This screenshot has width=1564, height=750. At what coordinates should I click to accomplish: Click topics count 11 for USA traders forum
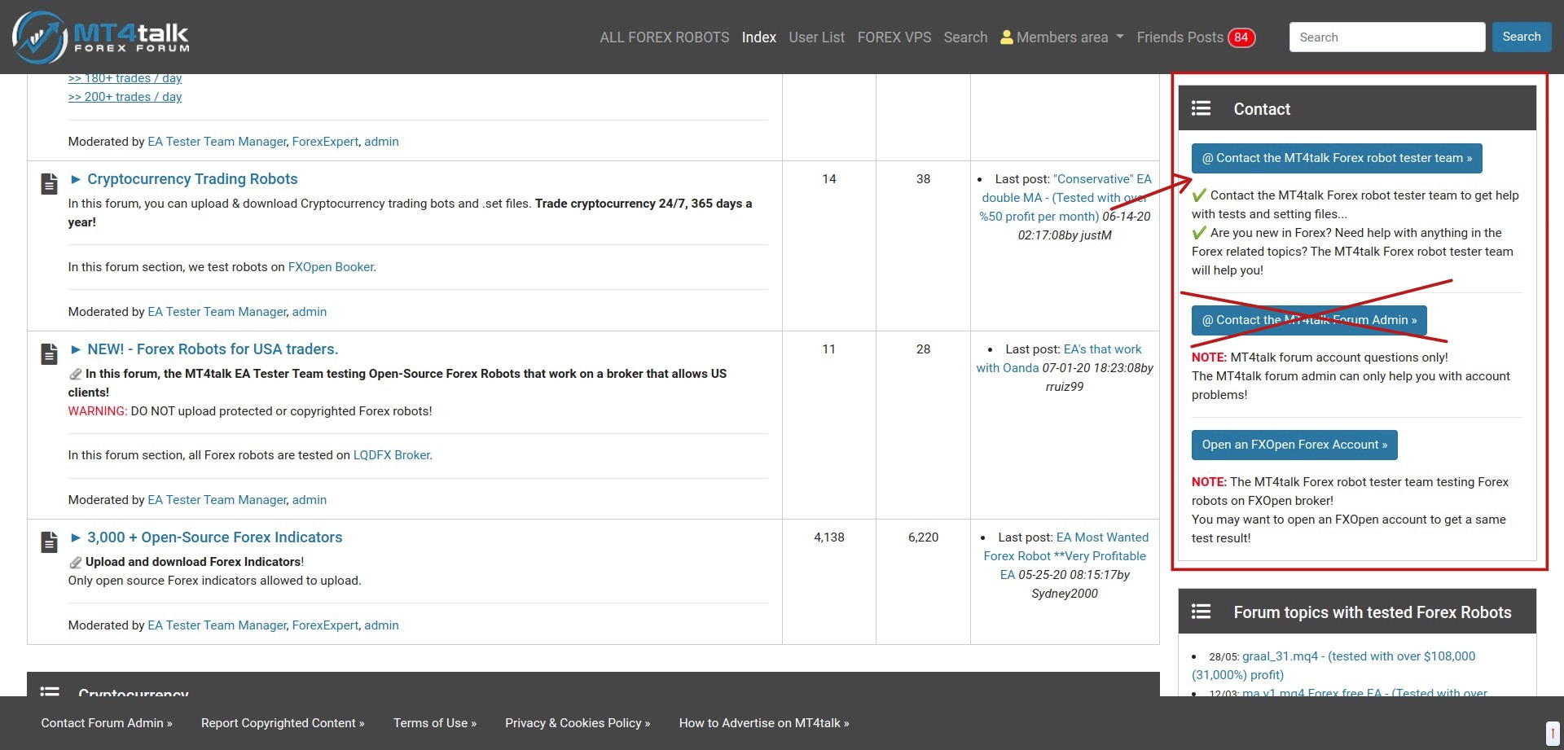click(828, 349)
